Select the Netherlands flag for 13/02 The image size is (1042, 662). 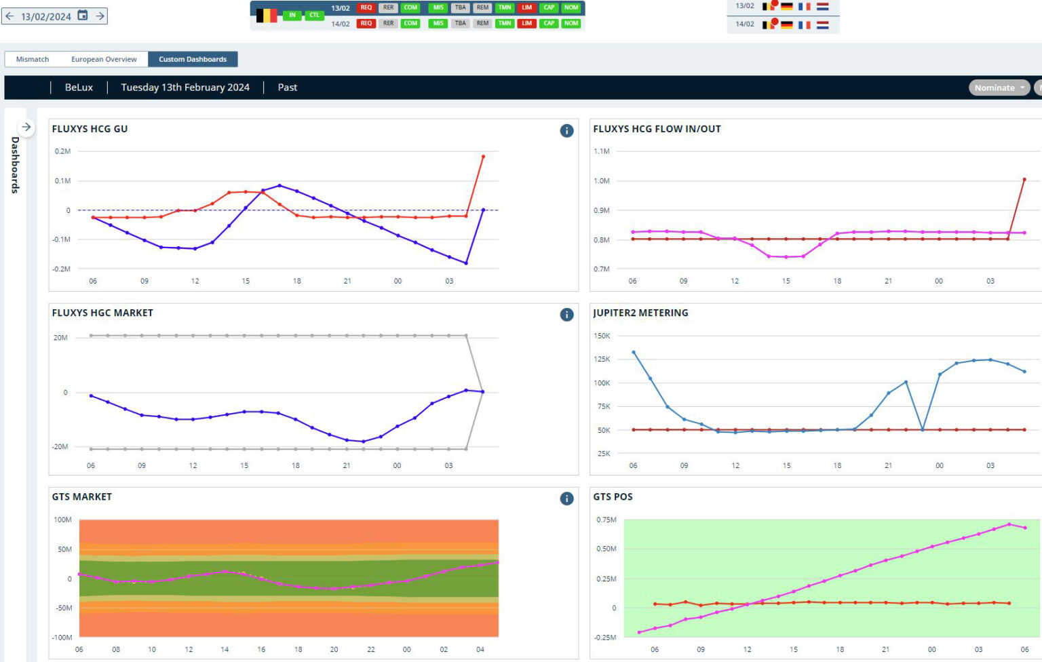point(824,6)
